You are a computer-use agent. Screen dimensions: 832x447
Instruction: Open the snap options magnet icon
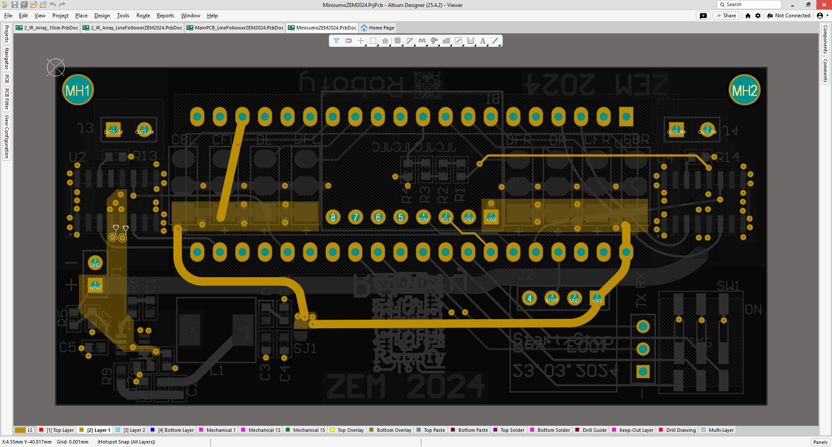click(348, 41)
